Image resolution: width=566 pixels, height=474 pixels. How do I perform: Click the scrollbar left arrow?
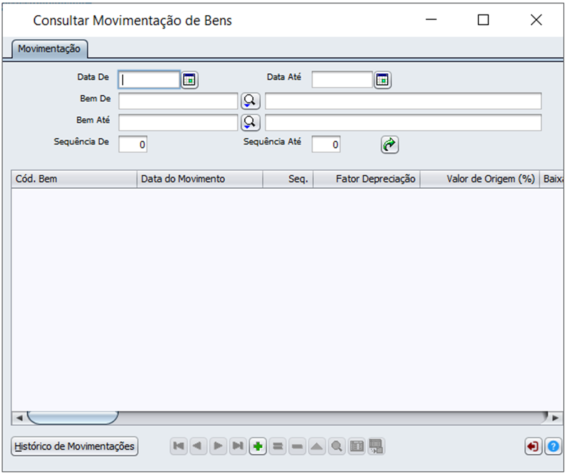click(19, 418)
